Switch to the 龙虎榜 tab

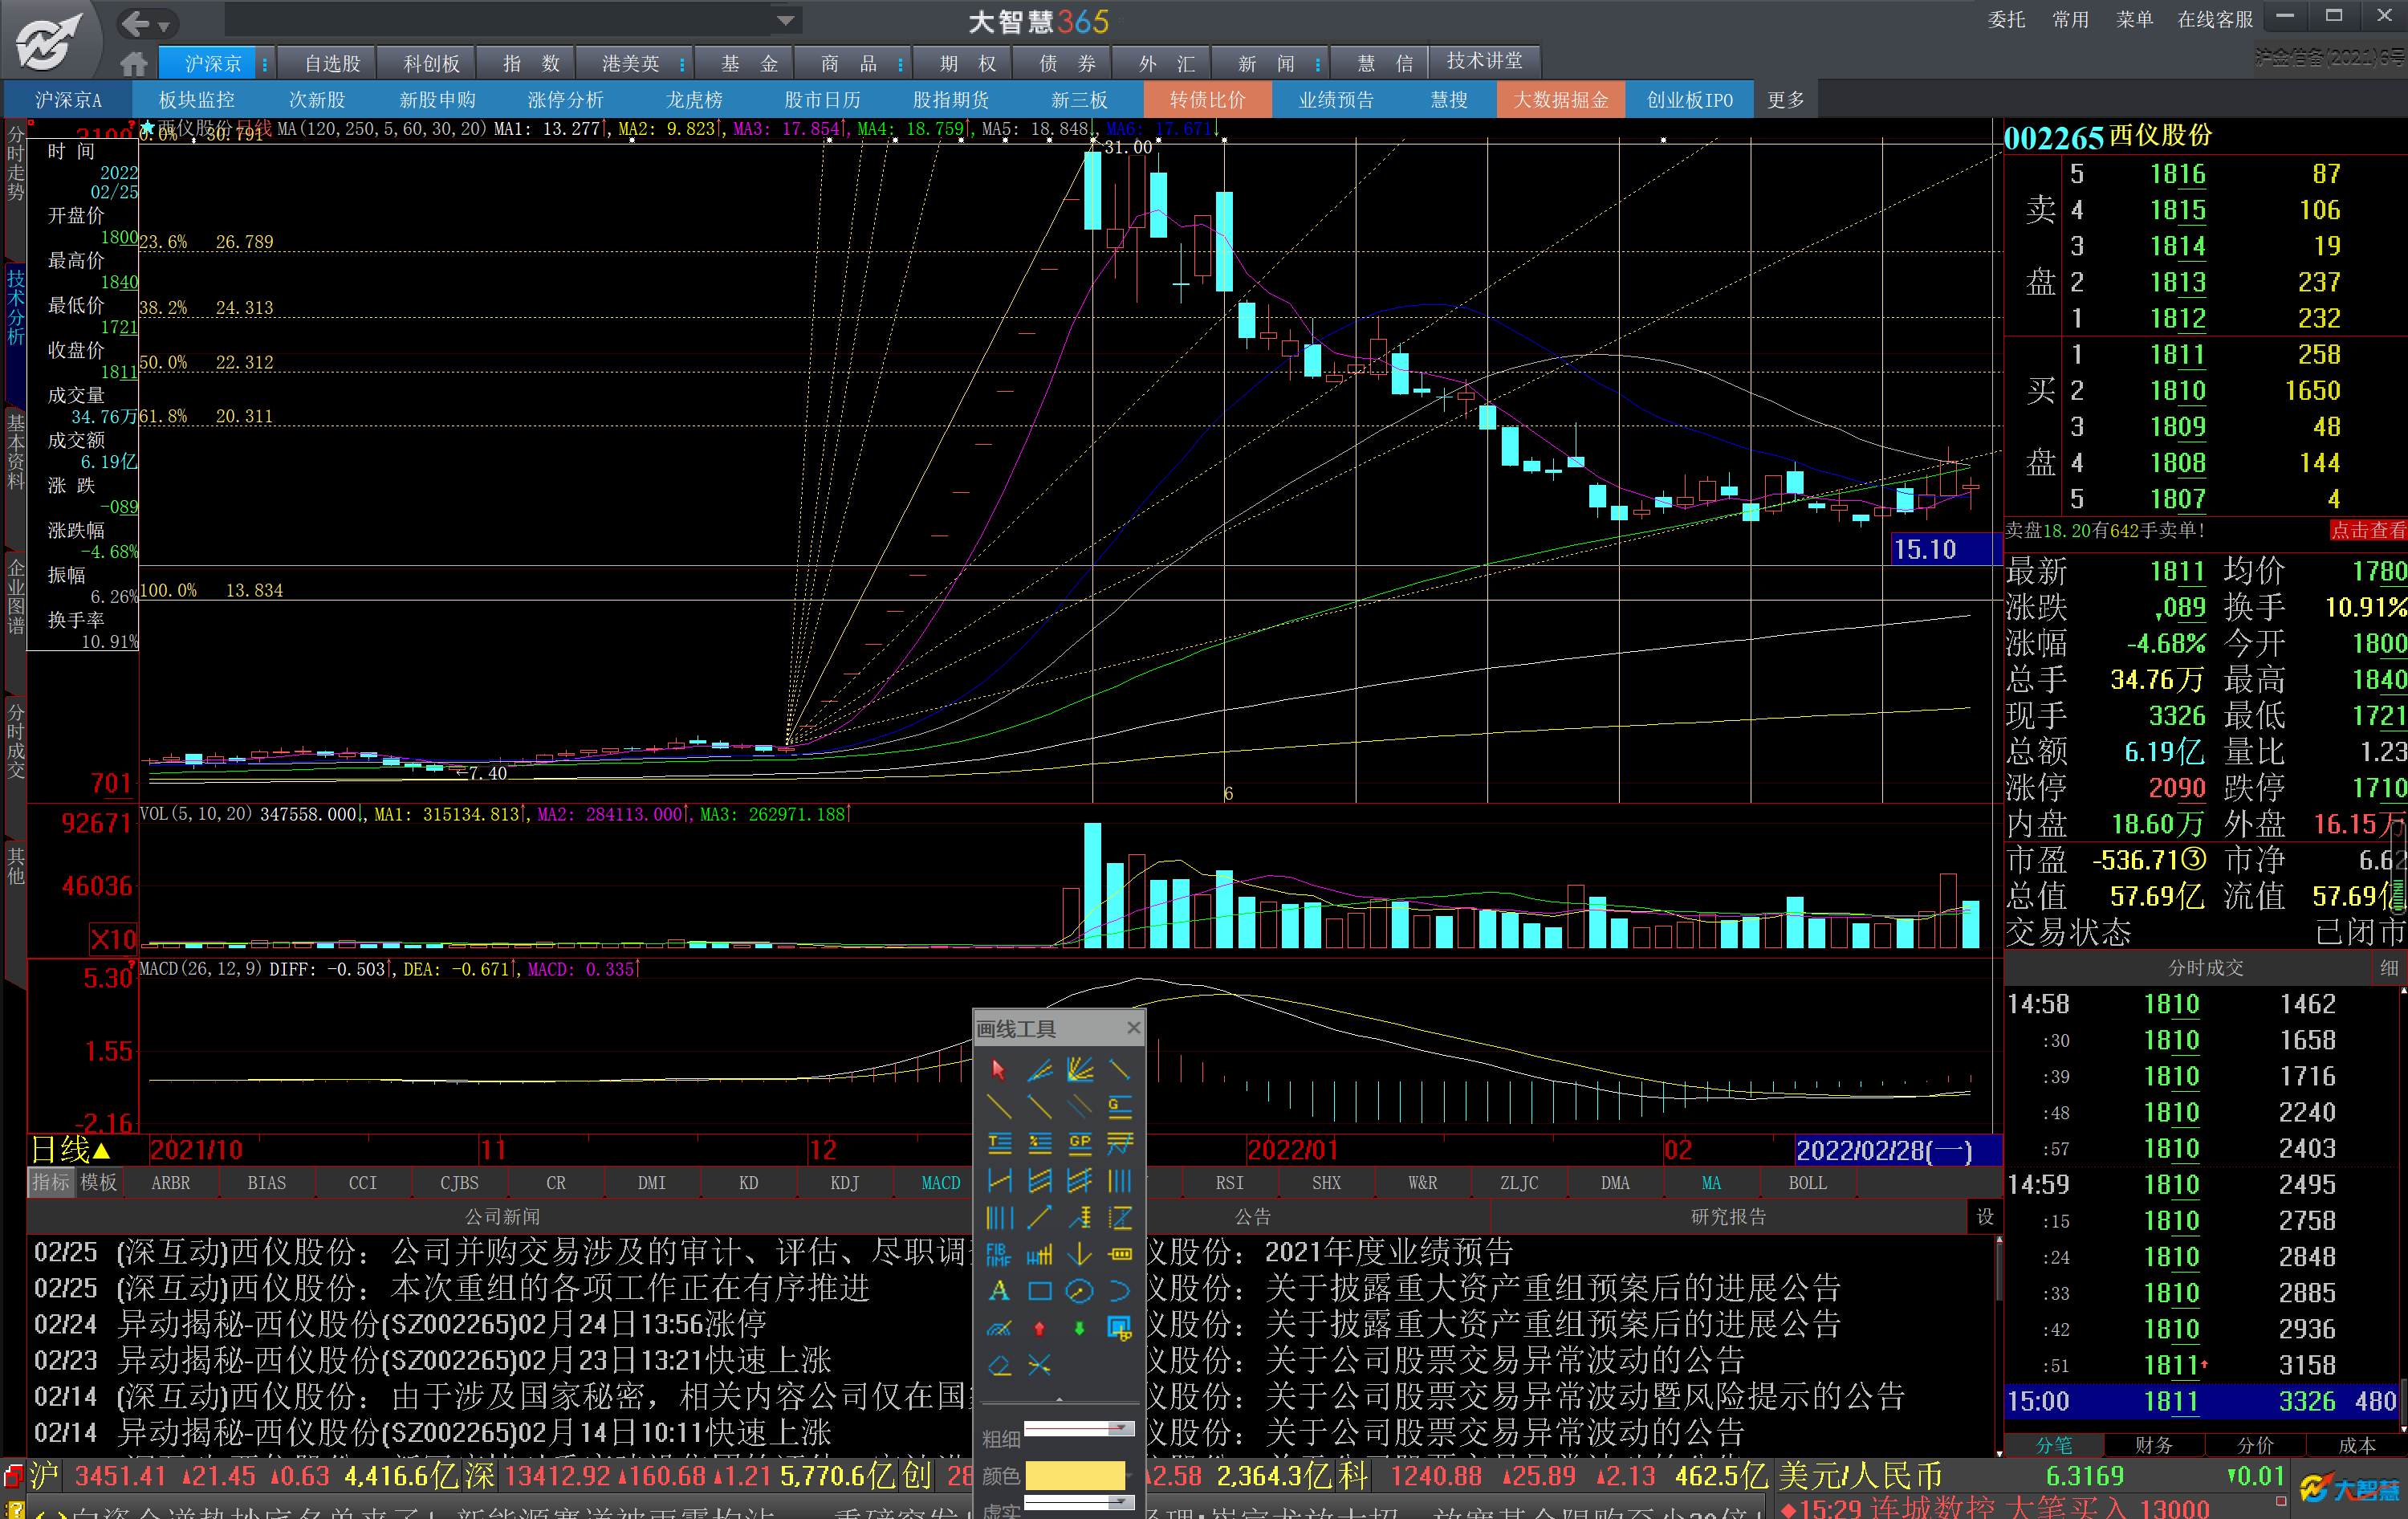[x=694, y=100]
